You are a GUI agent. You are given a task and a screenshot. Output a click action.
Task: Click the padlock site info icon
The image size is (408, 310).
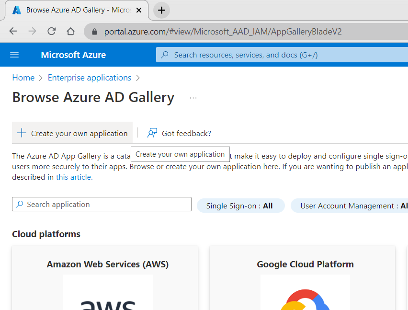(94, 32)
